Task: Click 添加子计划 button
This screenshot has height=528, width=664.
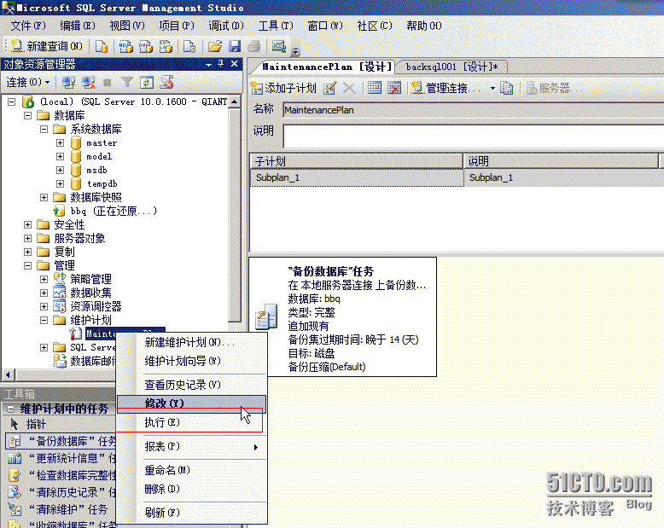Action: pos(283,88)
